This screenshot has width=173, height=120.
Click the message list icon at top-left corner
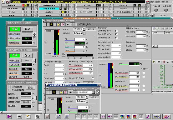3,2
